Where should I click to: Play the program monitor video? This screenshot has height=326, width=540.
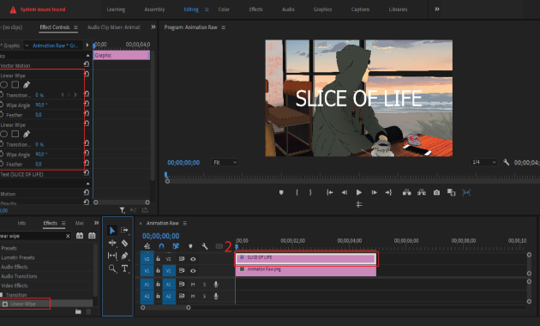359,192
